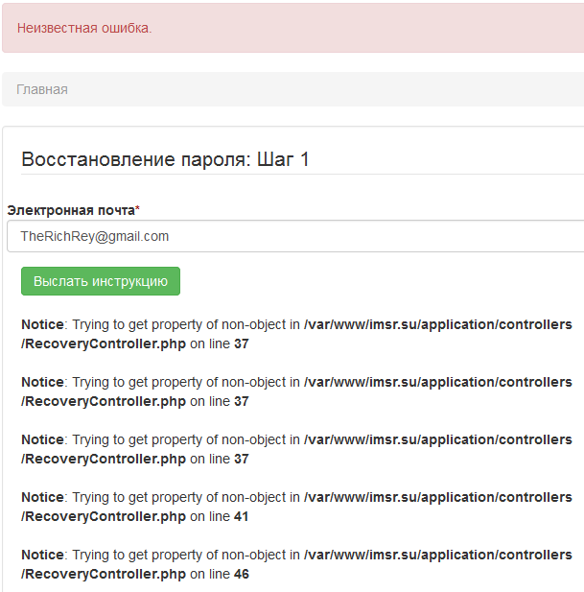This screenshot has height=592, width=584.
Task: Click the notice mentioning line 46
Action: coord(296,564)
